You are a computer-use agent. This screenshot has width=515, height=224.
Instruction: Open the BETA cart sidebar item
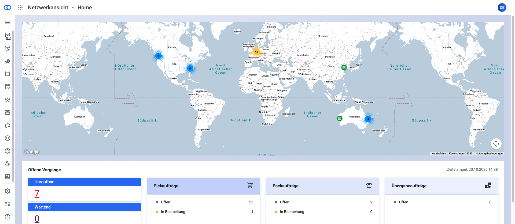(8, 36)
